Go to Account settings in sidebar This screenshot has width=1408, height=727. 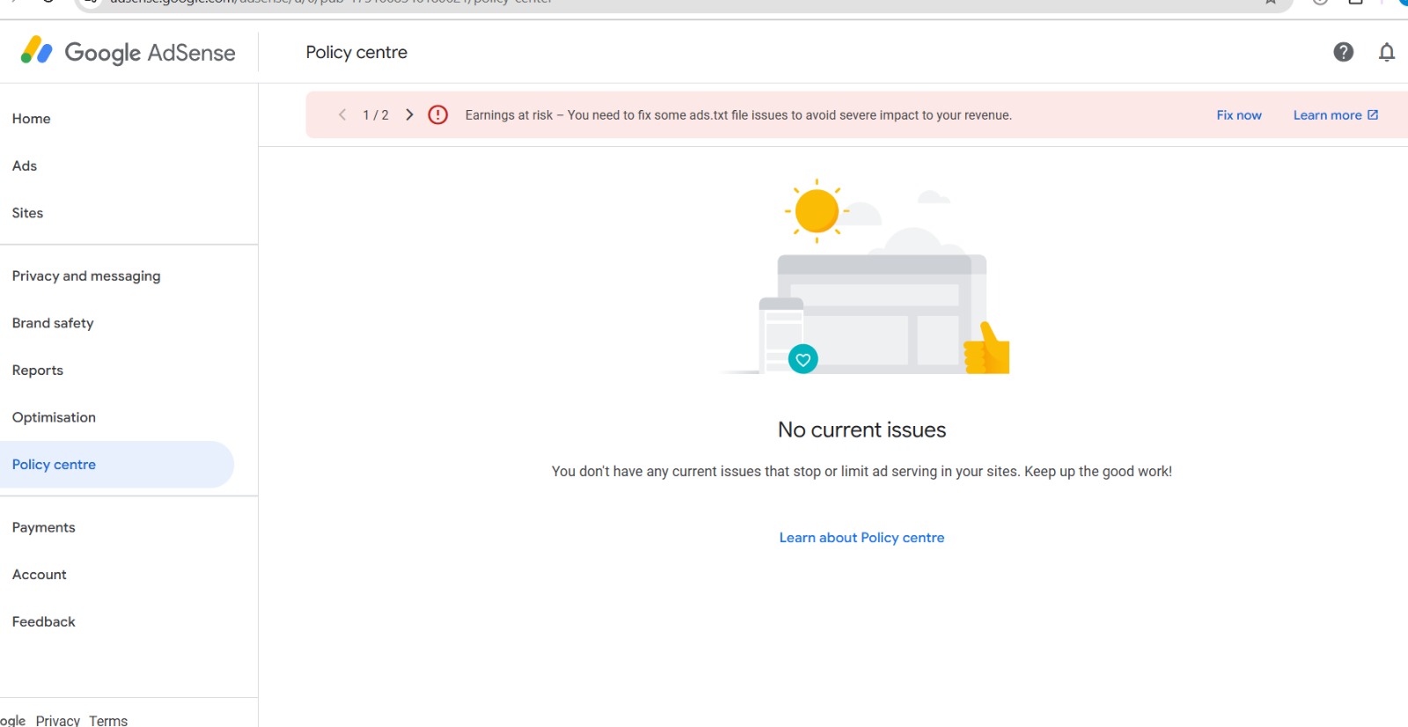(x=40, y=575)
